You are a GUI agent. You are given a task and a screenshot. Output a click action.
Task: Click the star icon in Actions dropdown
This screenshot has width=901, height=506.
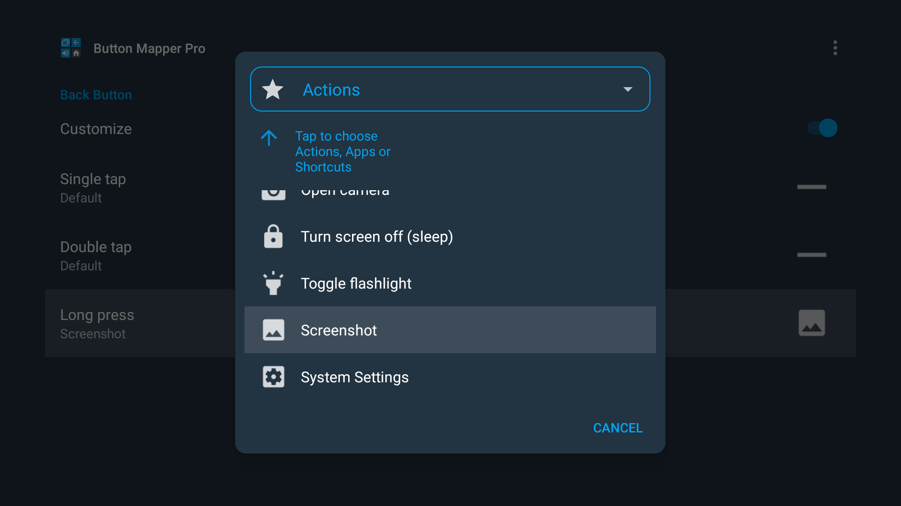[273, 89]
